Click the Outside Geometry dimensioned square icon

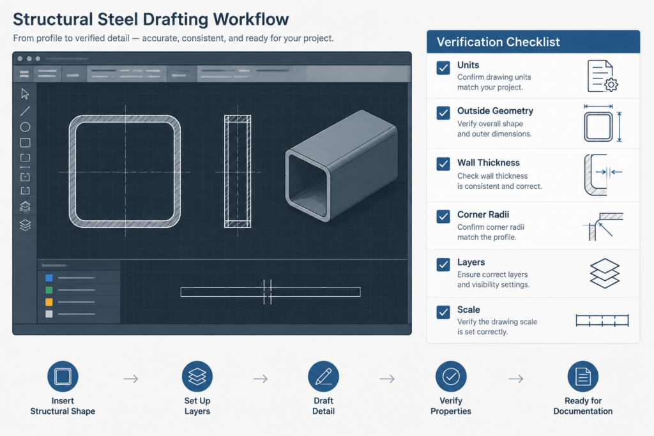pos(603,123)
